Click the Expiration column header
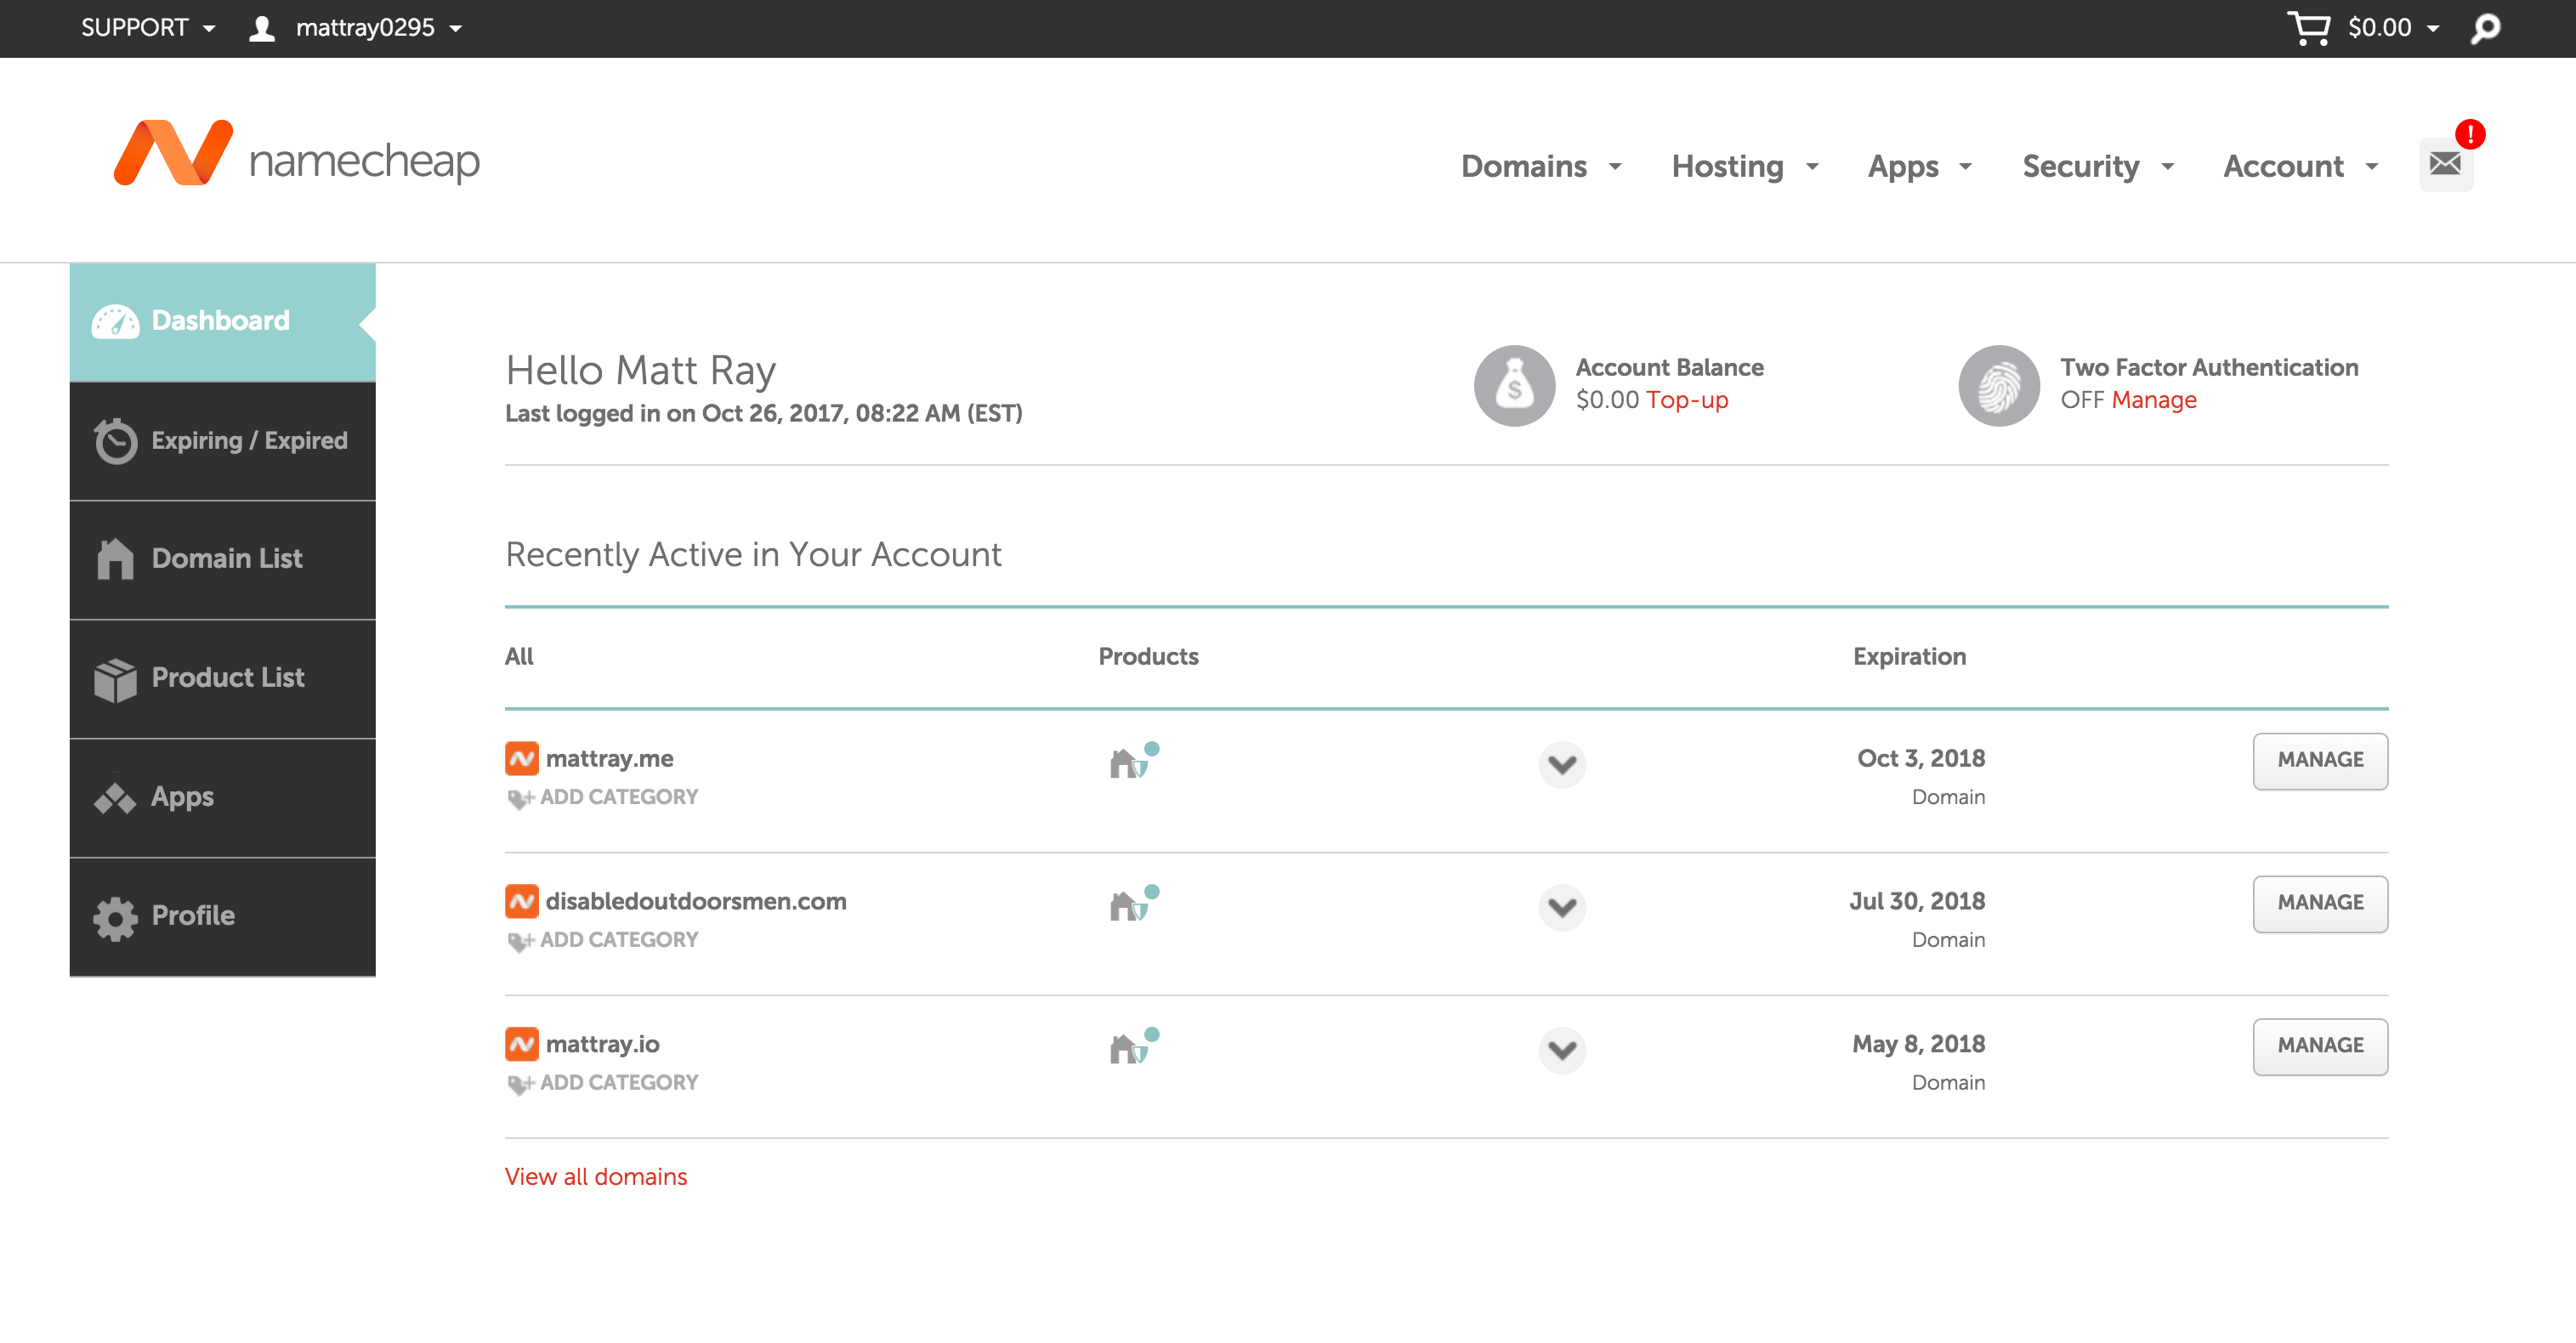 [x=1909, y=657]
